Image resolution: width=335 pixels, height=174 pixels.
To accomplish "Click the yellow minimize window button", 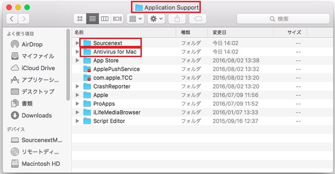I will pyautogui.click(x=18, y=8).
